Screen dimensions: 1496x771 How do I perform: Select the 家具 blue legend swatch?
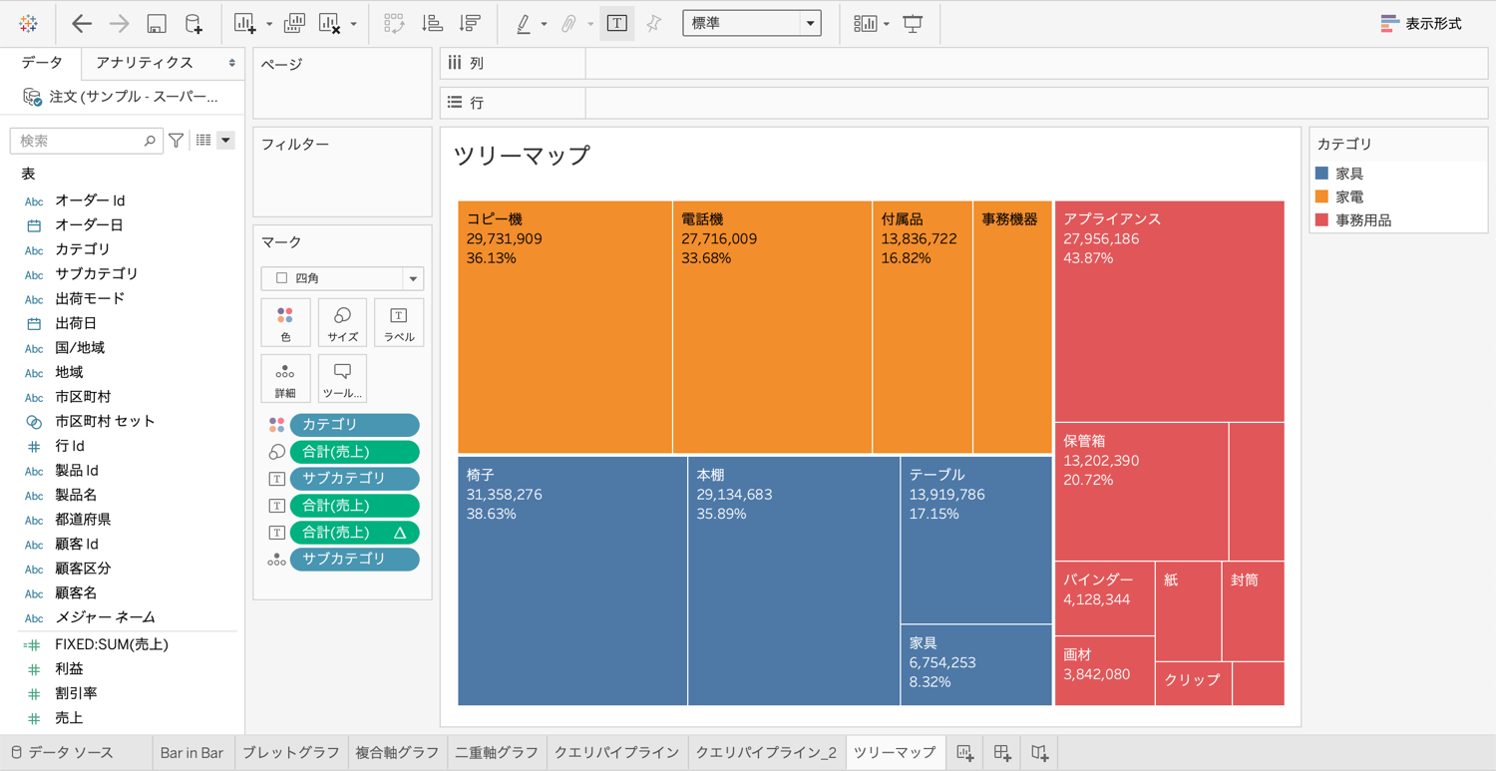point(1322,174)
